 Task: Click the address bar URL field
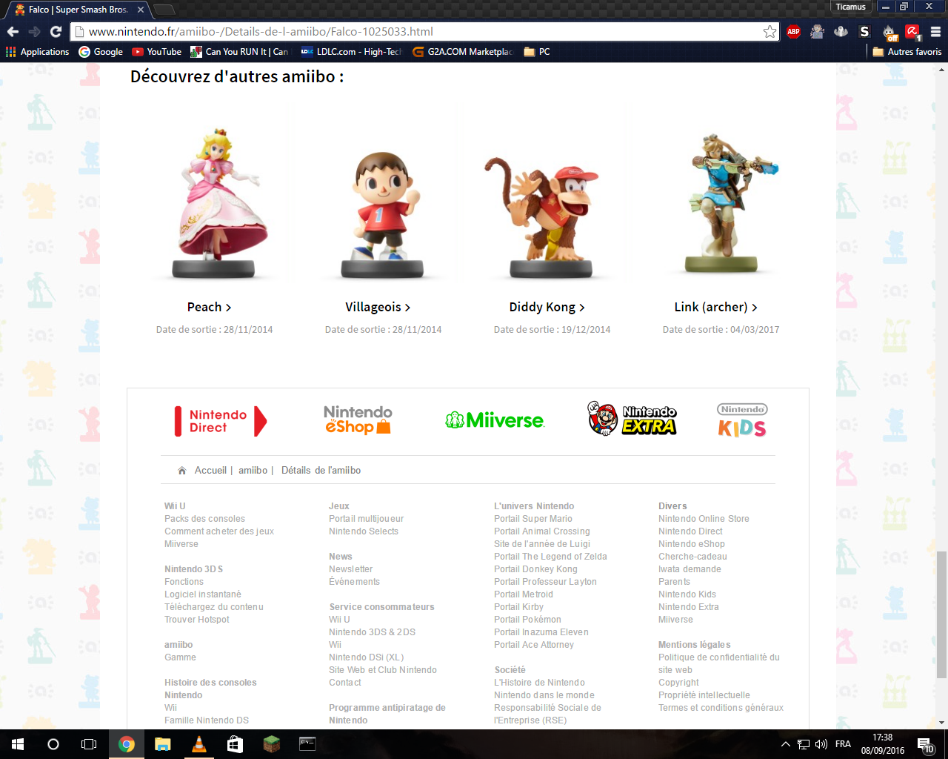pyautogui.click(x=424, y=32)
